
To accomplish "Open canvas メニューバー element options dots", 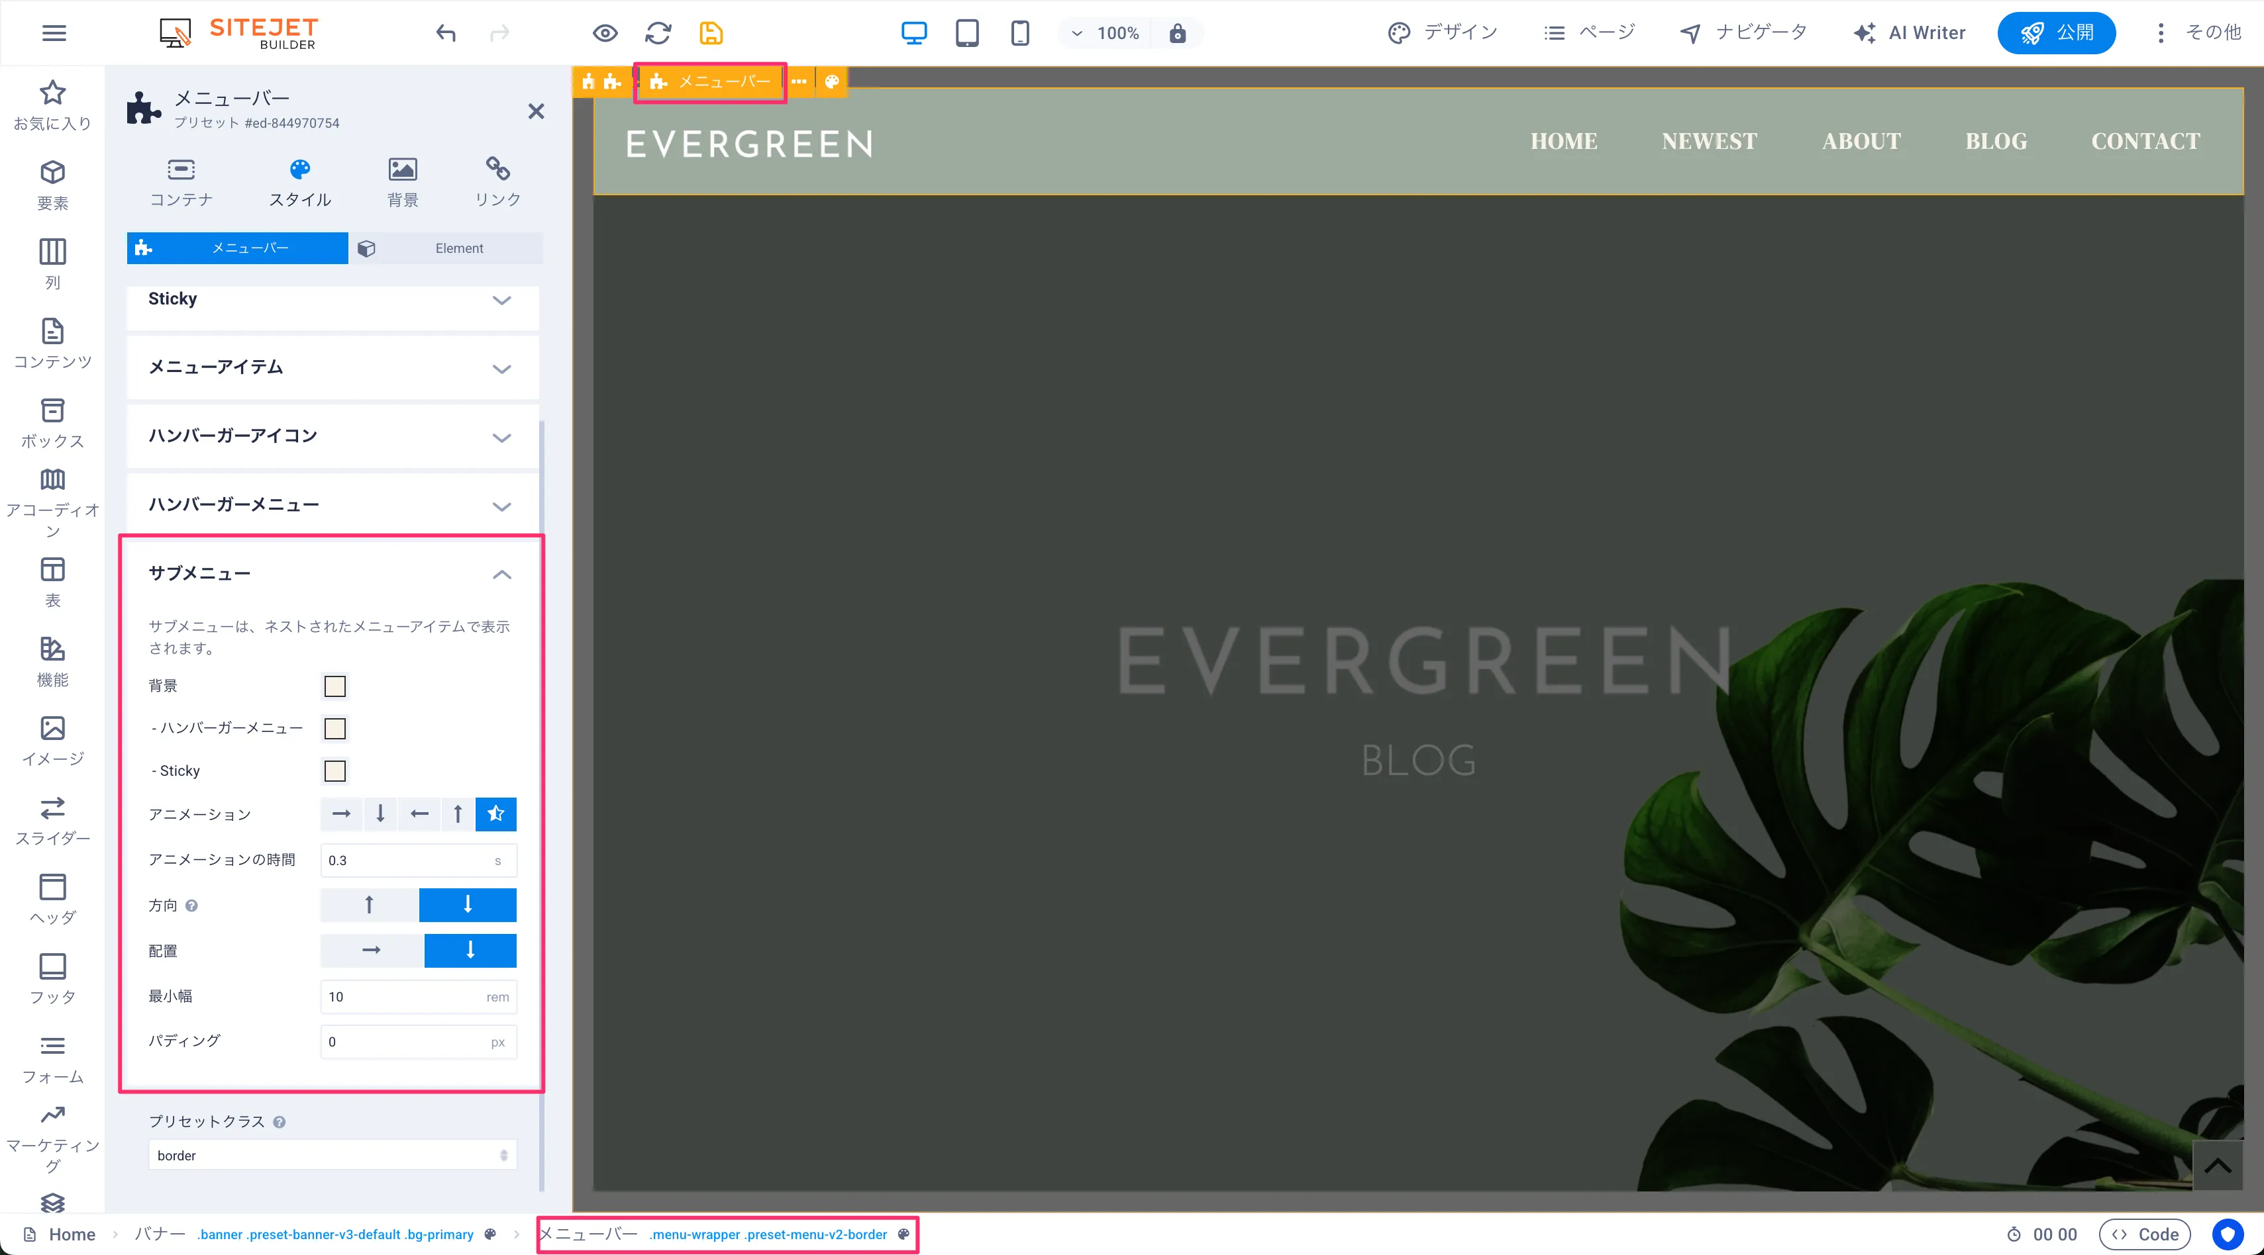I will [x=798, y=81].
